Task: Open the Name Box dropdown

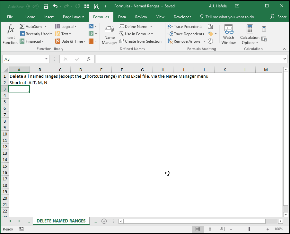Action: click(x=46, y=59)
